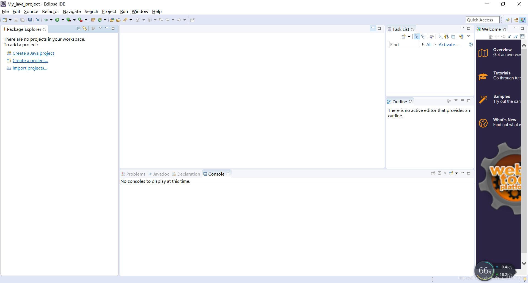Click the help question mark in Task List
Viewport: 528px width, 283px height.
coord(471,45)
